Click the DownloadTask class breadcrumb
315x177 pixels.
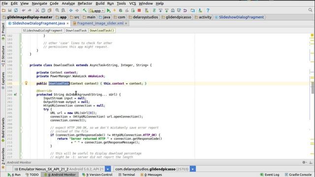(x=76, y=30)
